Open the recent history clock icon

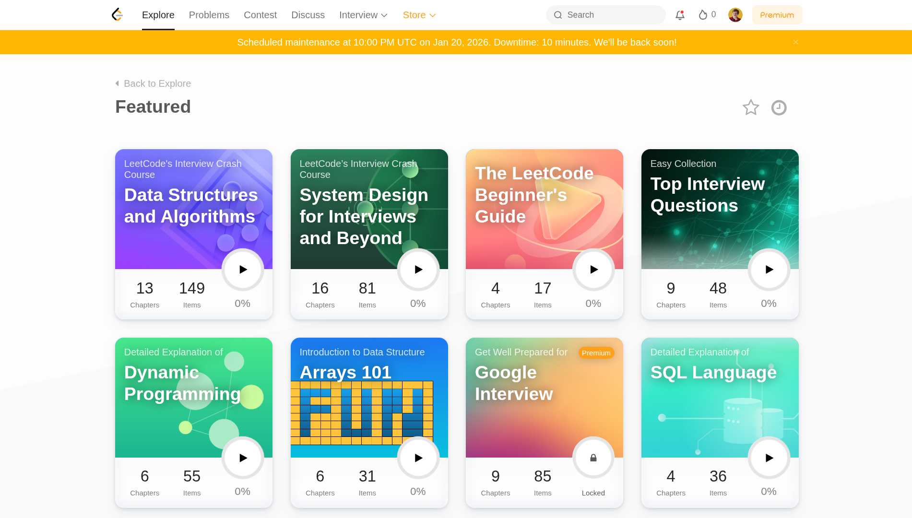pyautogui.click(x=779, y=107)
